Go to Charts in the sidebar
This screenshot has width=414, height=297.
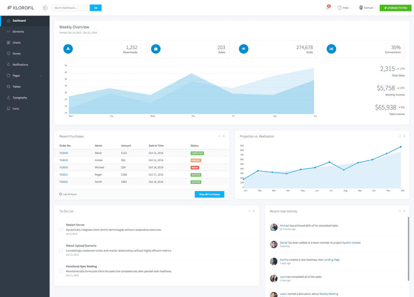pos(17,42)
